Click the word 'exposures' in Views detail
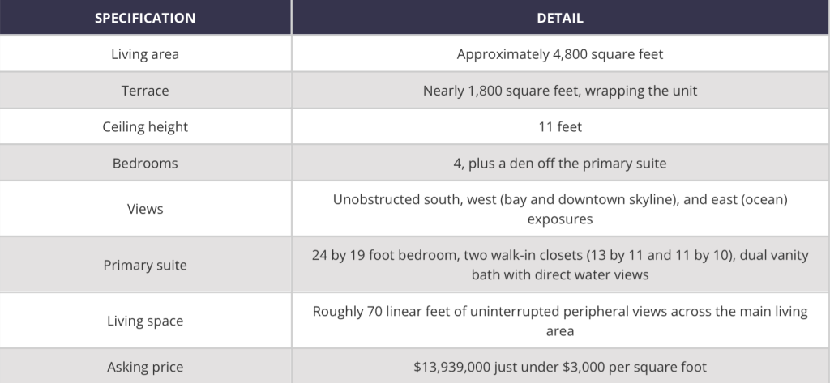 coord(560,219)
